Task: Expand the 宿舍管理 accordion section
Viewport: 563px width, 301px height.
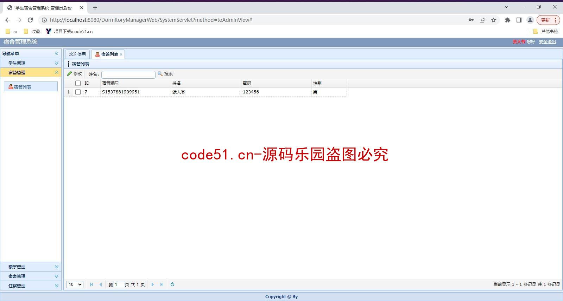Action: [31, 276]
